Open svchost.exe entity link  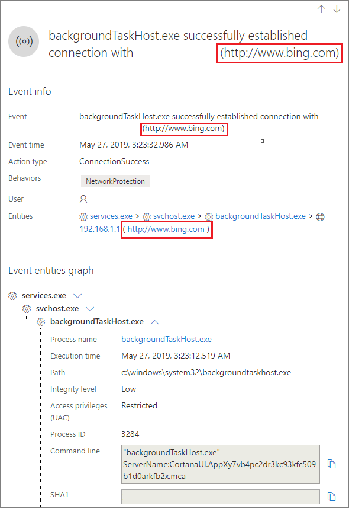(174, 216)
